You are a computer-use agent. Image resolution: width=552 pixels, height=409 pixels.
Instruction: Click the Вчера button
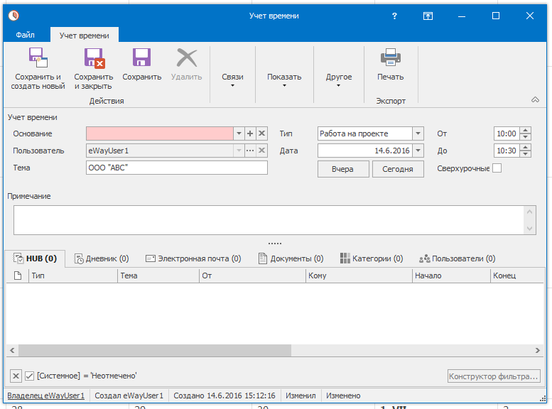pyautogui.click(x=343, y=169)
